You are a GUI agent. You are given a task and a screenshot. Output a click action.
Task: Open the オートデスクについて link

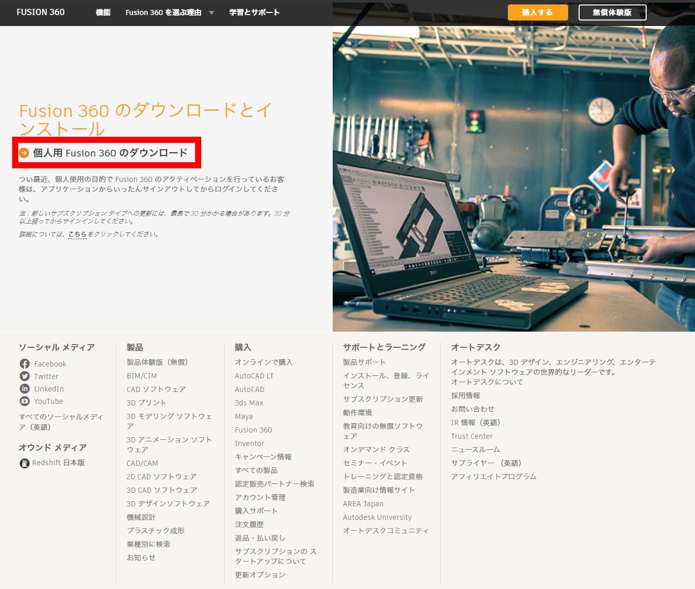487,382
